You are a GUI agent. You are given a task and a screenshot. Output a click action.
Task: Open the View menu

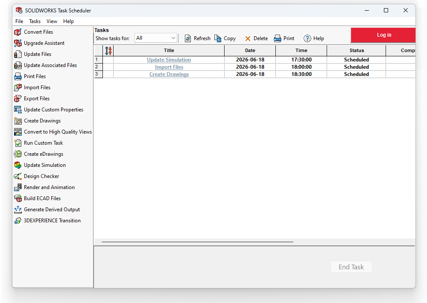coord(52,21)
